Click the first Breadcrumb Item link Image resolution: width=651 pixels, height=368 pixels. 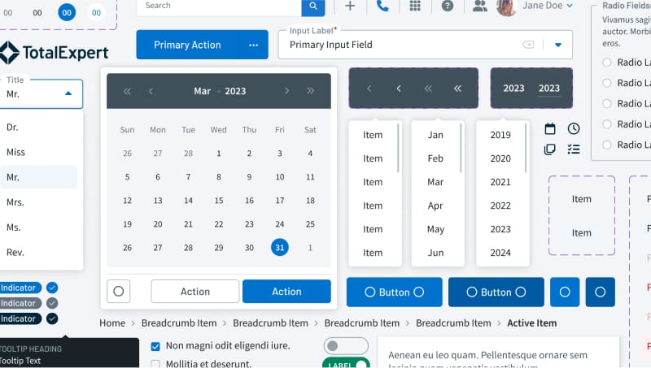click(179, 323)
